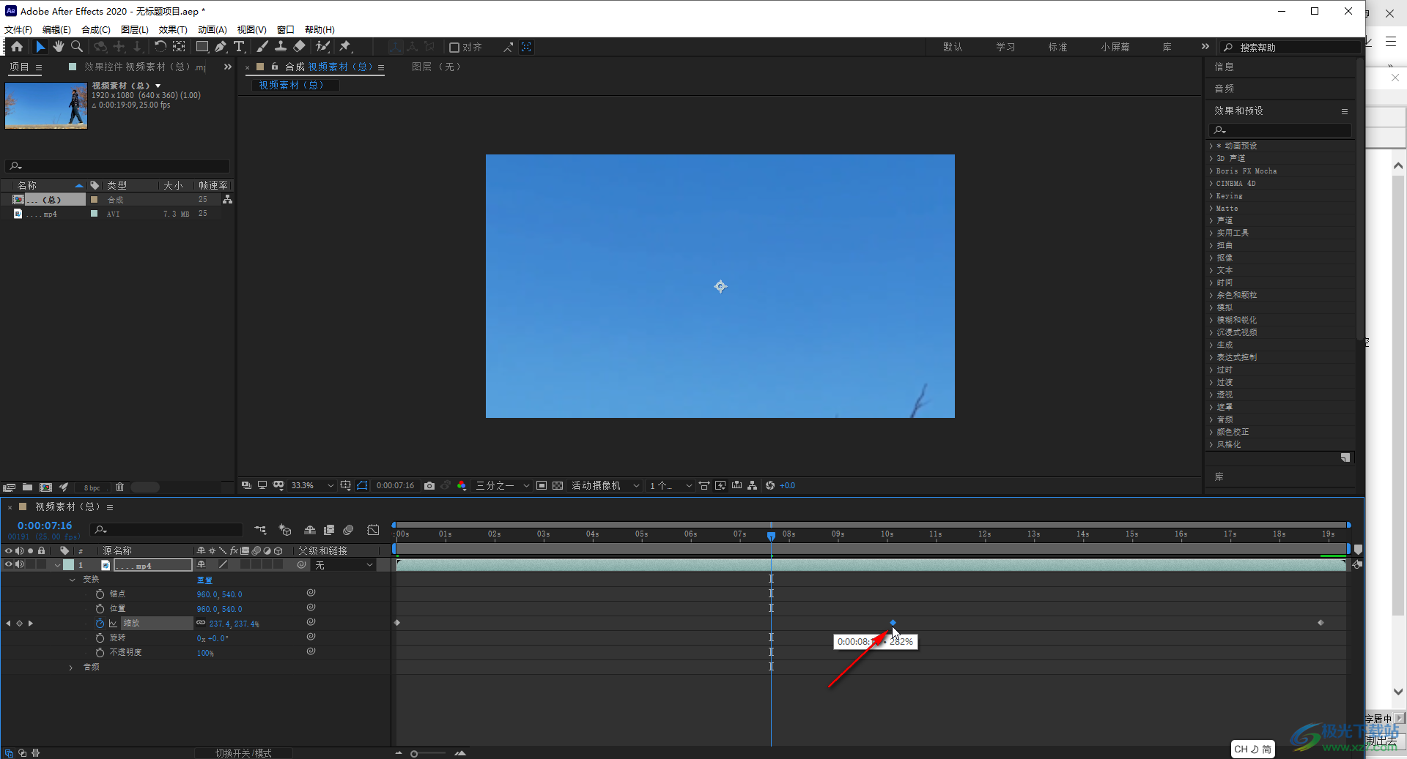
Task: Open the Graph Editor in timeline
Action: tap(374, 530)
